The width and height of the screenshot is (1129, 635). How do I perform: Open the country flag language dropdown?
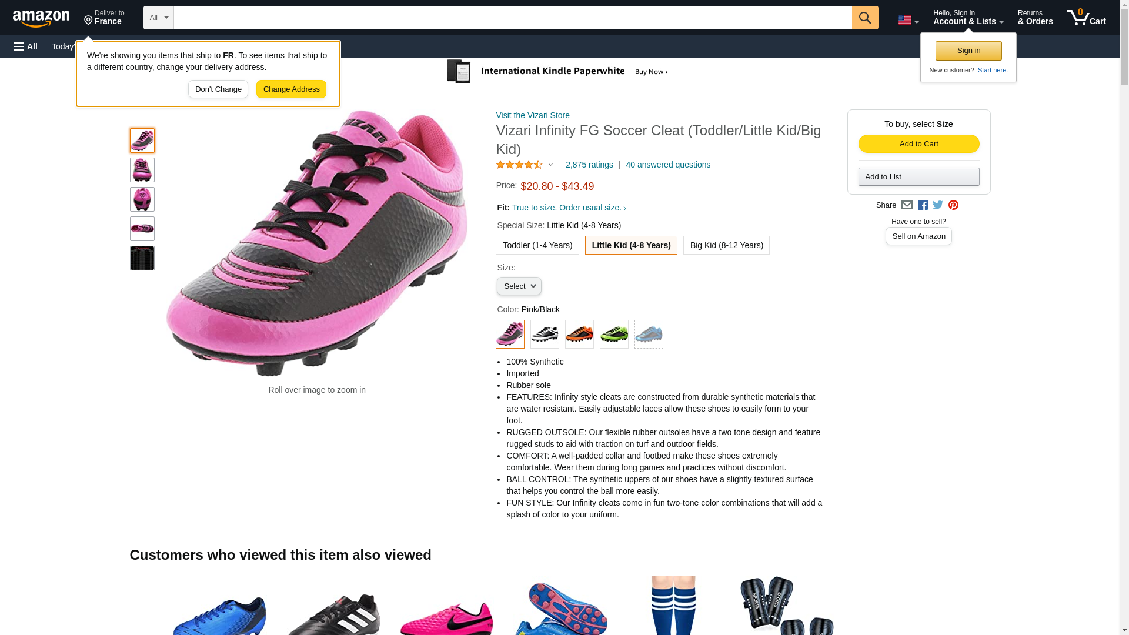pyautogui.click(x=908, y=20)
